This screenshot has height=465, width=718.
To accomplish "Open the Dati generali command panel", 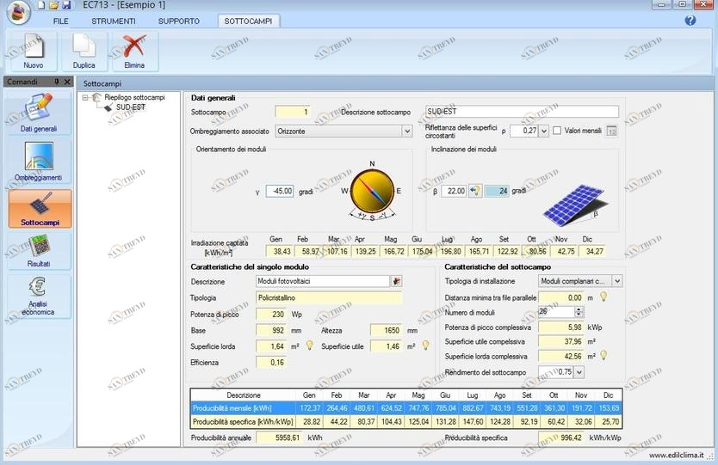I will pyautogui.click(x=40, y=113).
